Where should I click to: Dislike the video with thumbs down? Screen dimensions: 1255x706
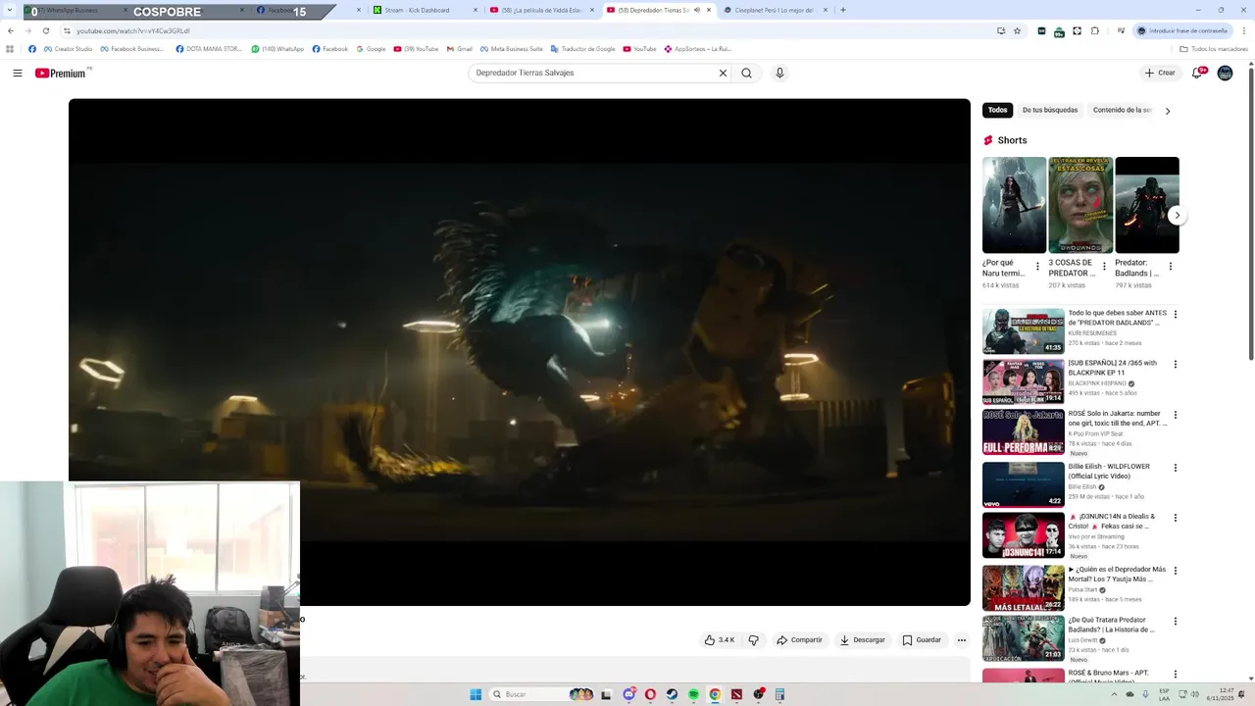[753, 640]
